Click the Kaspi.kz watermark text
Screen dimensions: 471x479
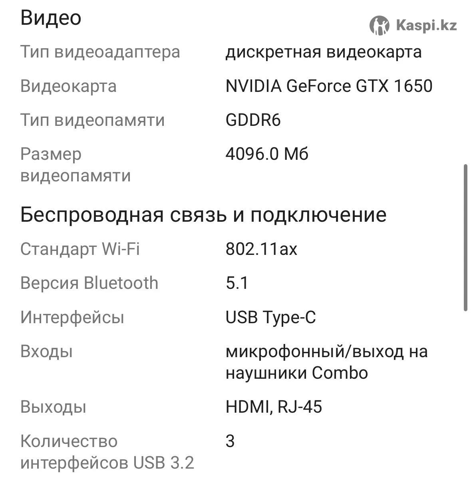click(426, 26)
